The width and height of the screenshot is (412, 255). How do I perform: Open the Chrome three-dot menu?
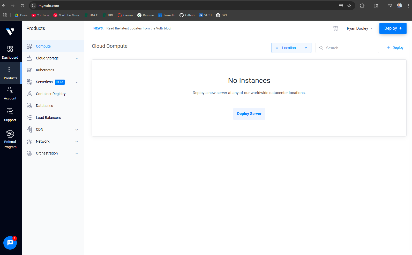click(x=409, y=6)
